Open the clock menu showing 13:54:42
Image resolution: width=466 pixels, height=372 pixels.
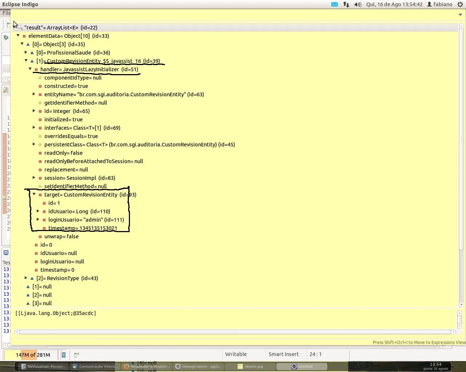pyautogui.click(x=394, y=4)
